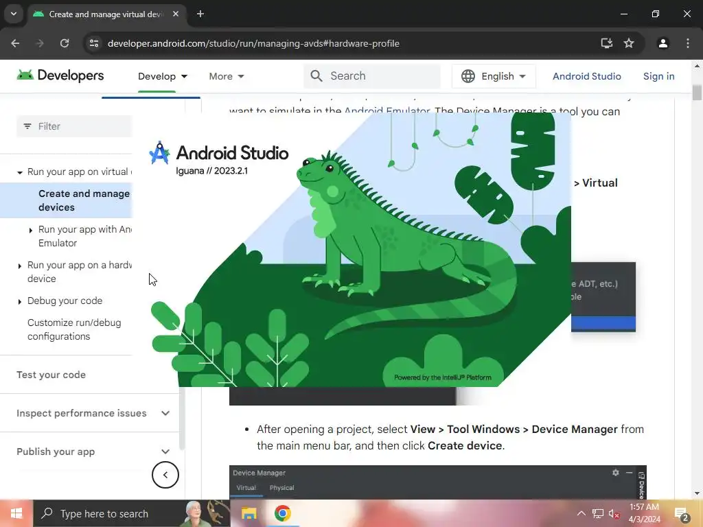703x527 pixels.
Task: Open the taskbar clock showing 1:57 AM
Action: click(644, 513)
